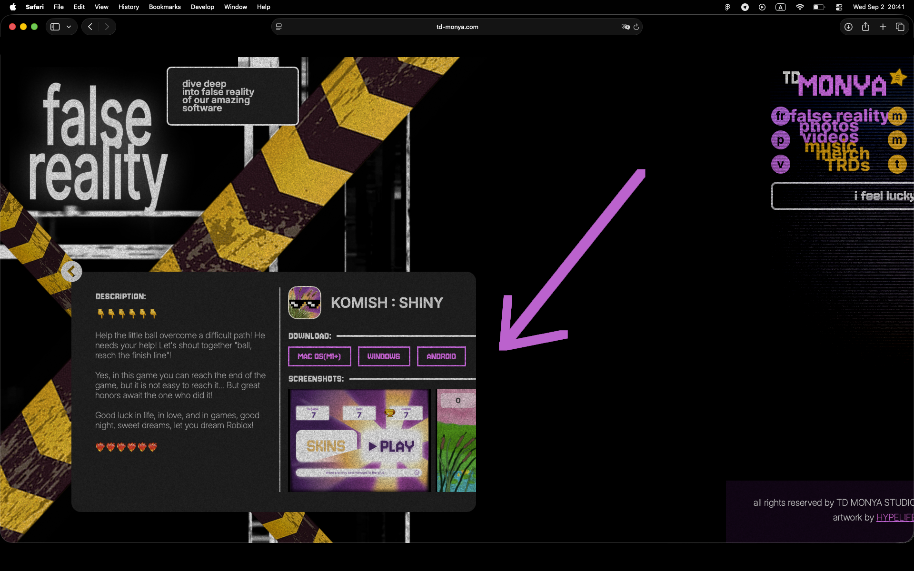Viewport: 914px width, 571px height.
Task: Download the WINDOWS version
Action: click(384, 356)
